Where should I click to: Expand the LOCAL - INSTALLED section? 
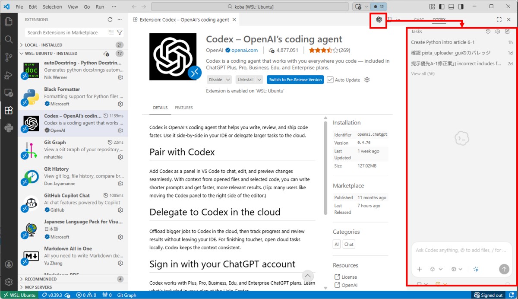click(x=22, y=45)
